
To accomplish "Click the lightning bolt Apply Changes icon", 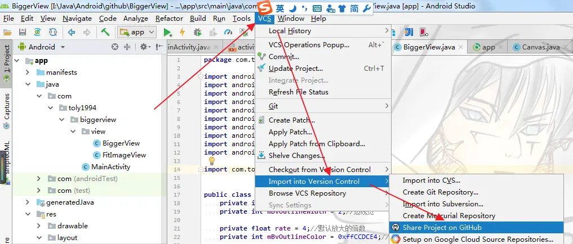I will 182,33.
